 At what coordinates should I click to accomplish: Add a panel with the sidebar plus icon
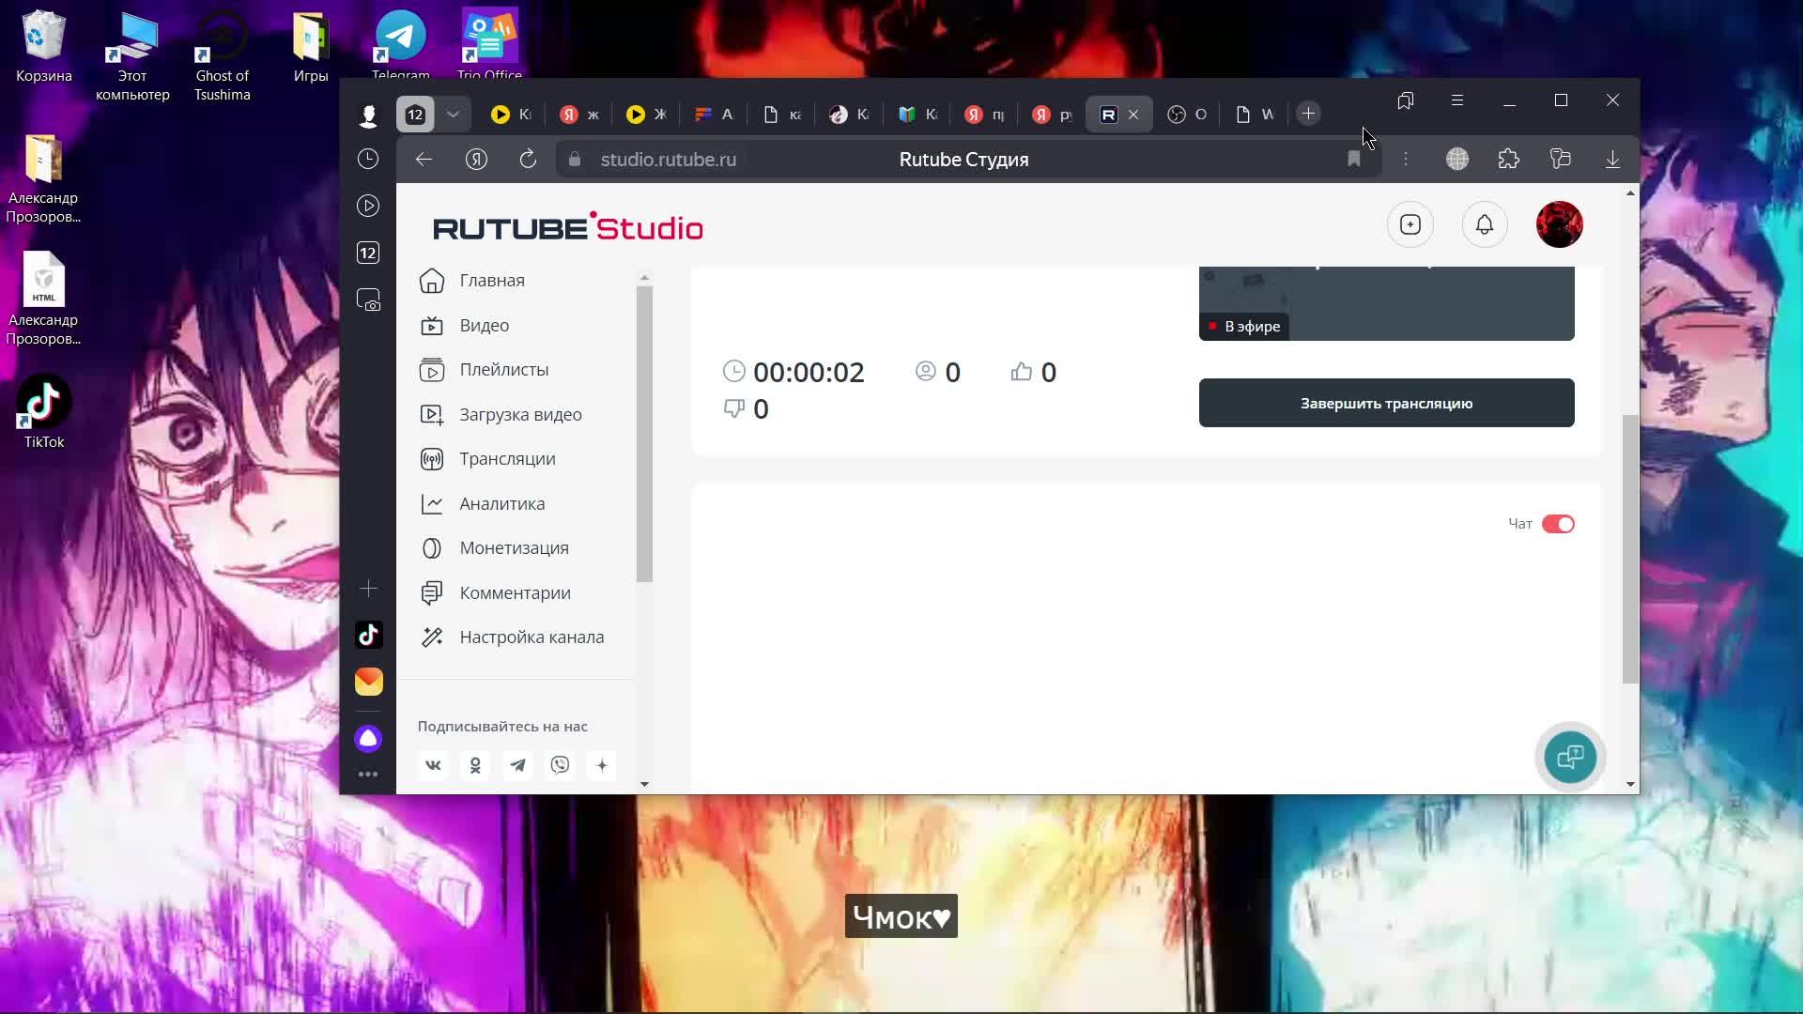click(x=368, y=589)
